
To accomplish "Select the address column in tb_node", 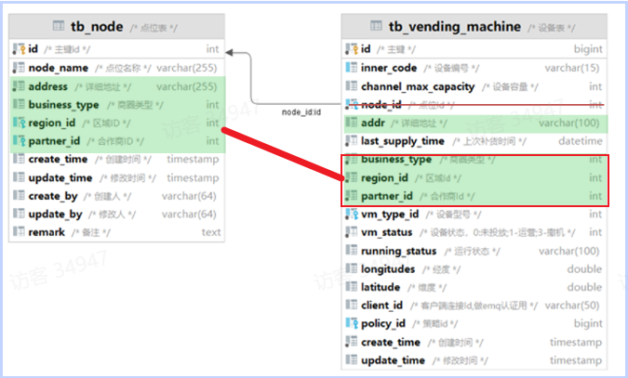I will [47, 86].
